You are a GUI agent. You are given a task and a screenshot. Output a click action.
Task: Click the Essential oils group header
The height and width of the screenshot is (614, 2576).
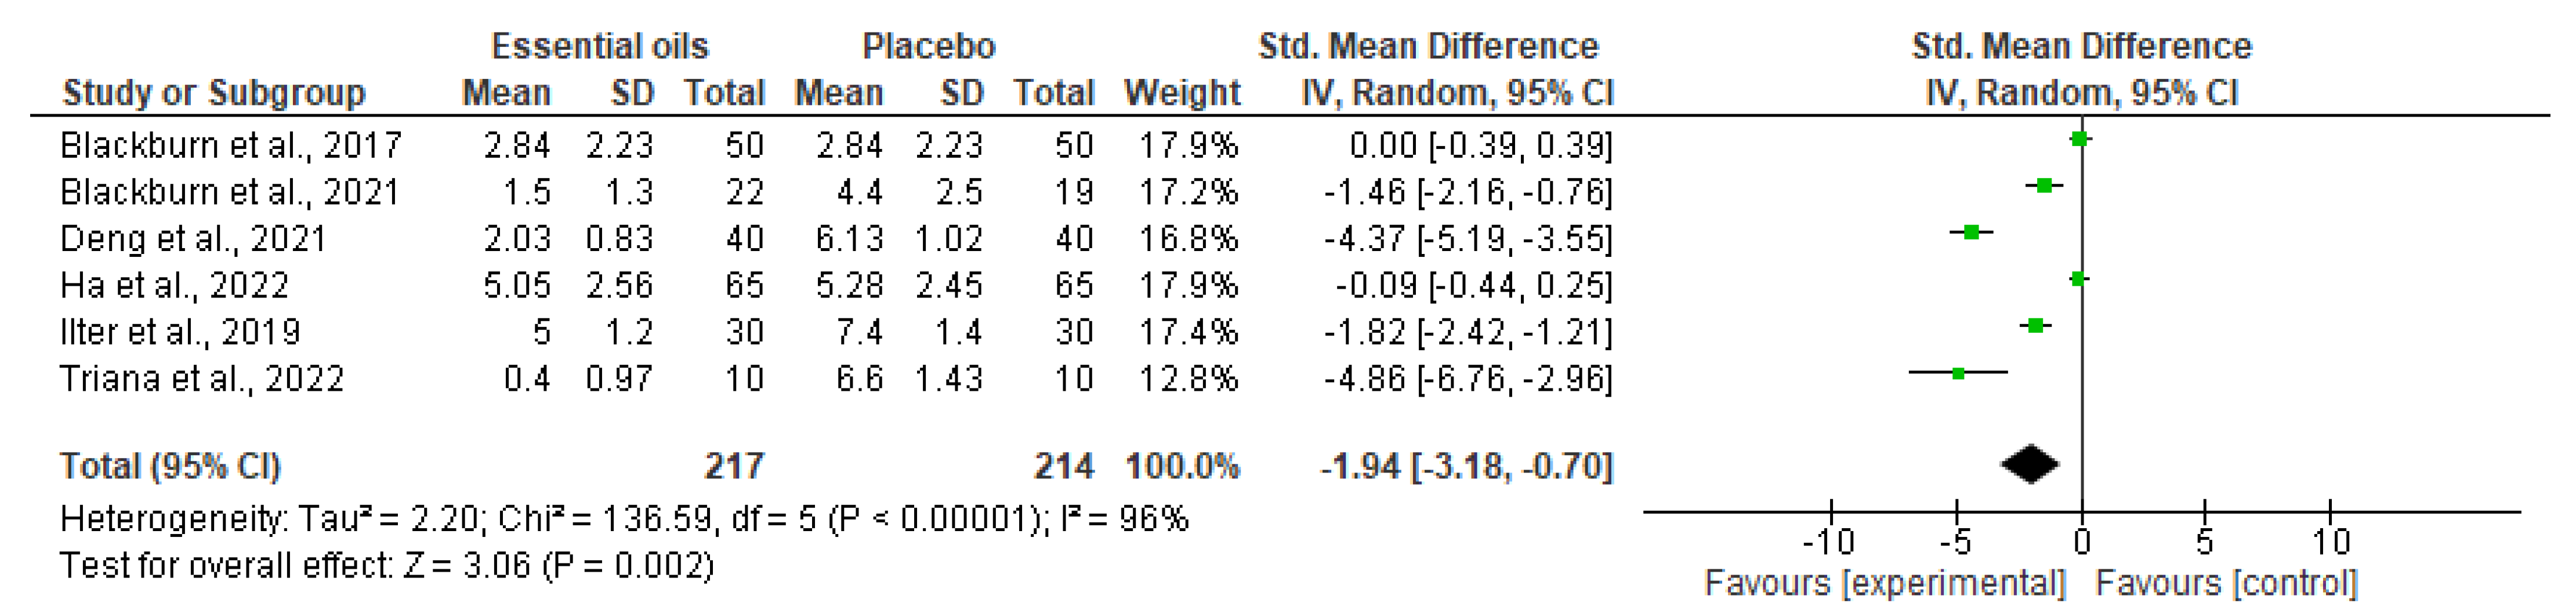tap(600, 46)
